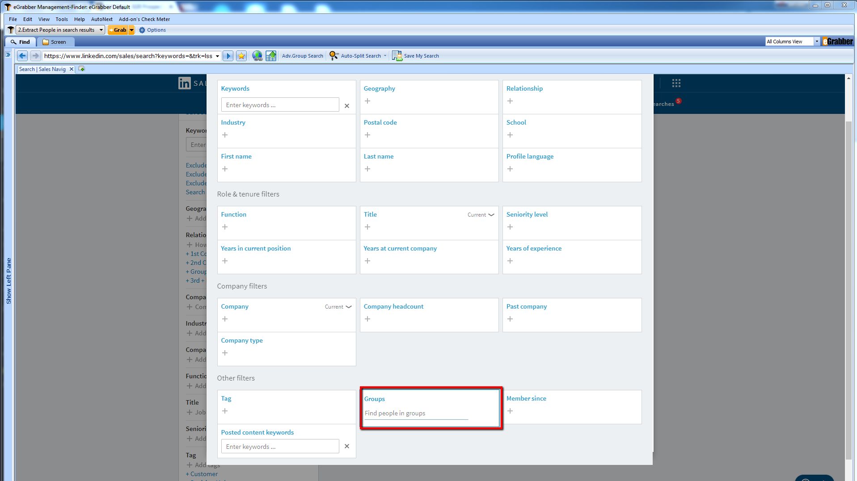Click the Groups filter label
857x481 pixels.
click(x=374, y=399)
